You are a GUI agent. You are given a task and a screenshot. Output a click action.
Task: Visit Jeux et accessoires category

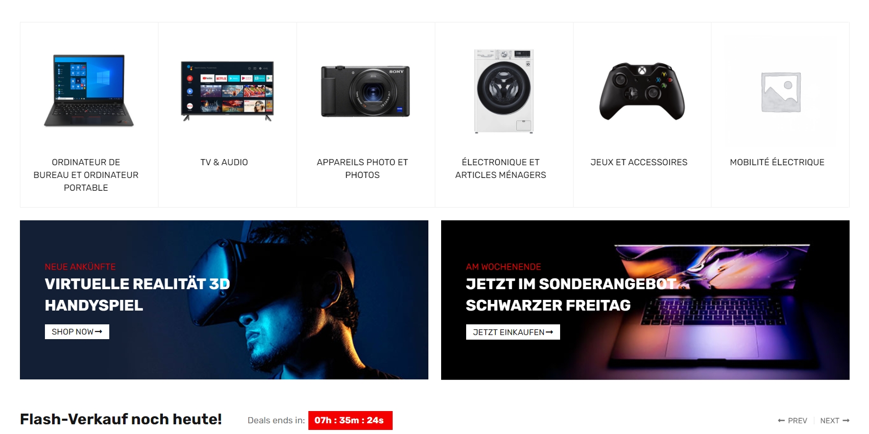click(639, 162)
